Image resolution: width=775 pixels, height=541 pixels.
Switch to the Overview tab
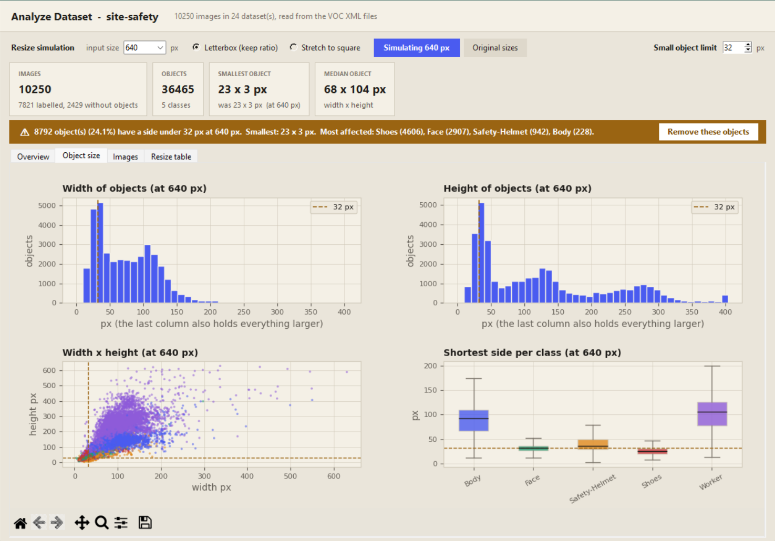pyautogui.click(x=33, y=157)
